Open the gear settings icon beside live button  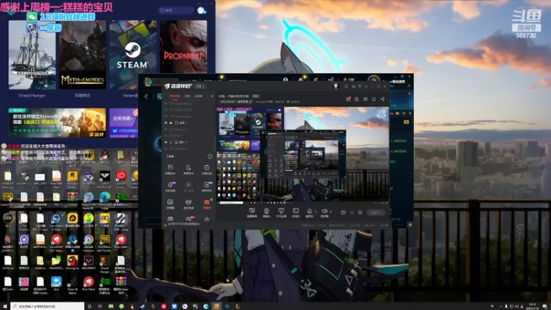click(x=360, y=212)
